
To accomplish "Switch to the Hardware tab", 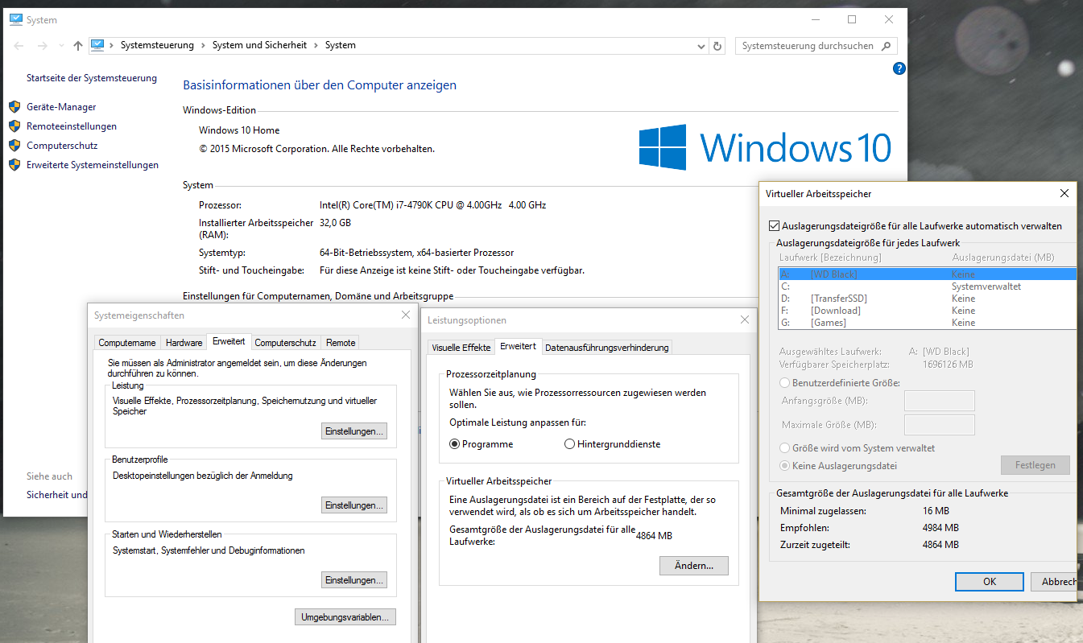I will 184,343.
